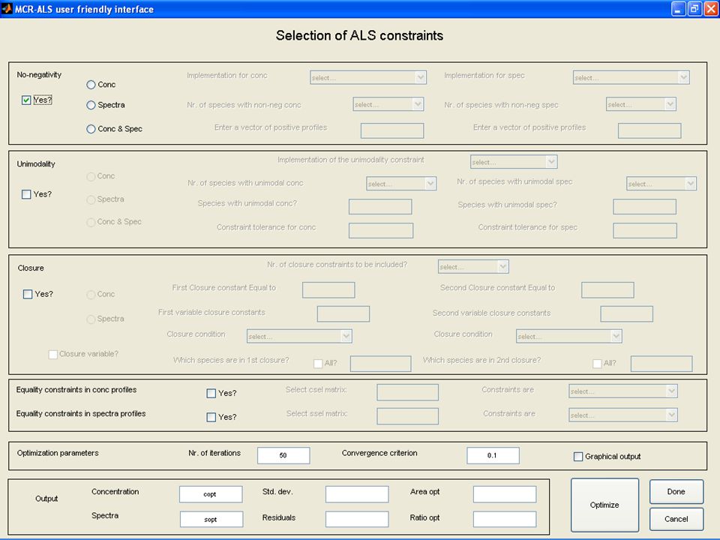The image size is (720, 540).
Task: Expand Nr. of species with non-neg spec dropdown
Action: click(x=641, y=104)
